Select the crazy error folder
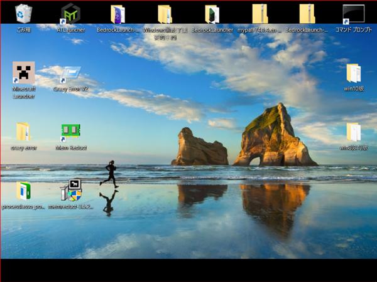 [23, 132]
